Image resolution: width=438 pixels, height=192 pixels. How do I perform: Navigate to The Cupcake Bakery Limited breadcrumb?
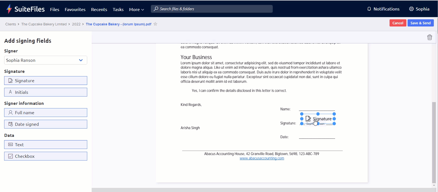pyautogui.click(x=44, y=24)
